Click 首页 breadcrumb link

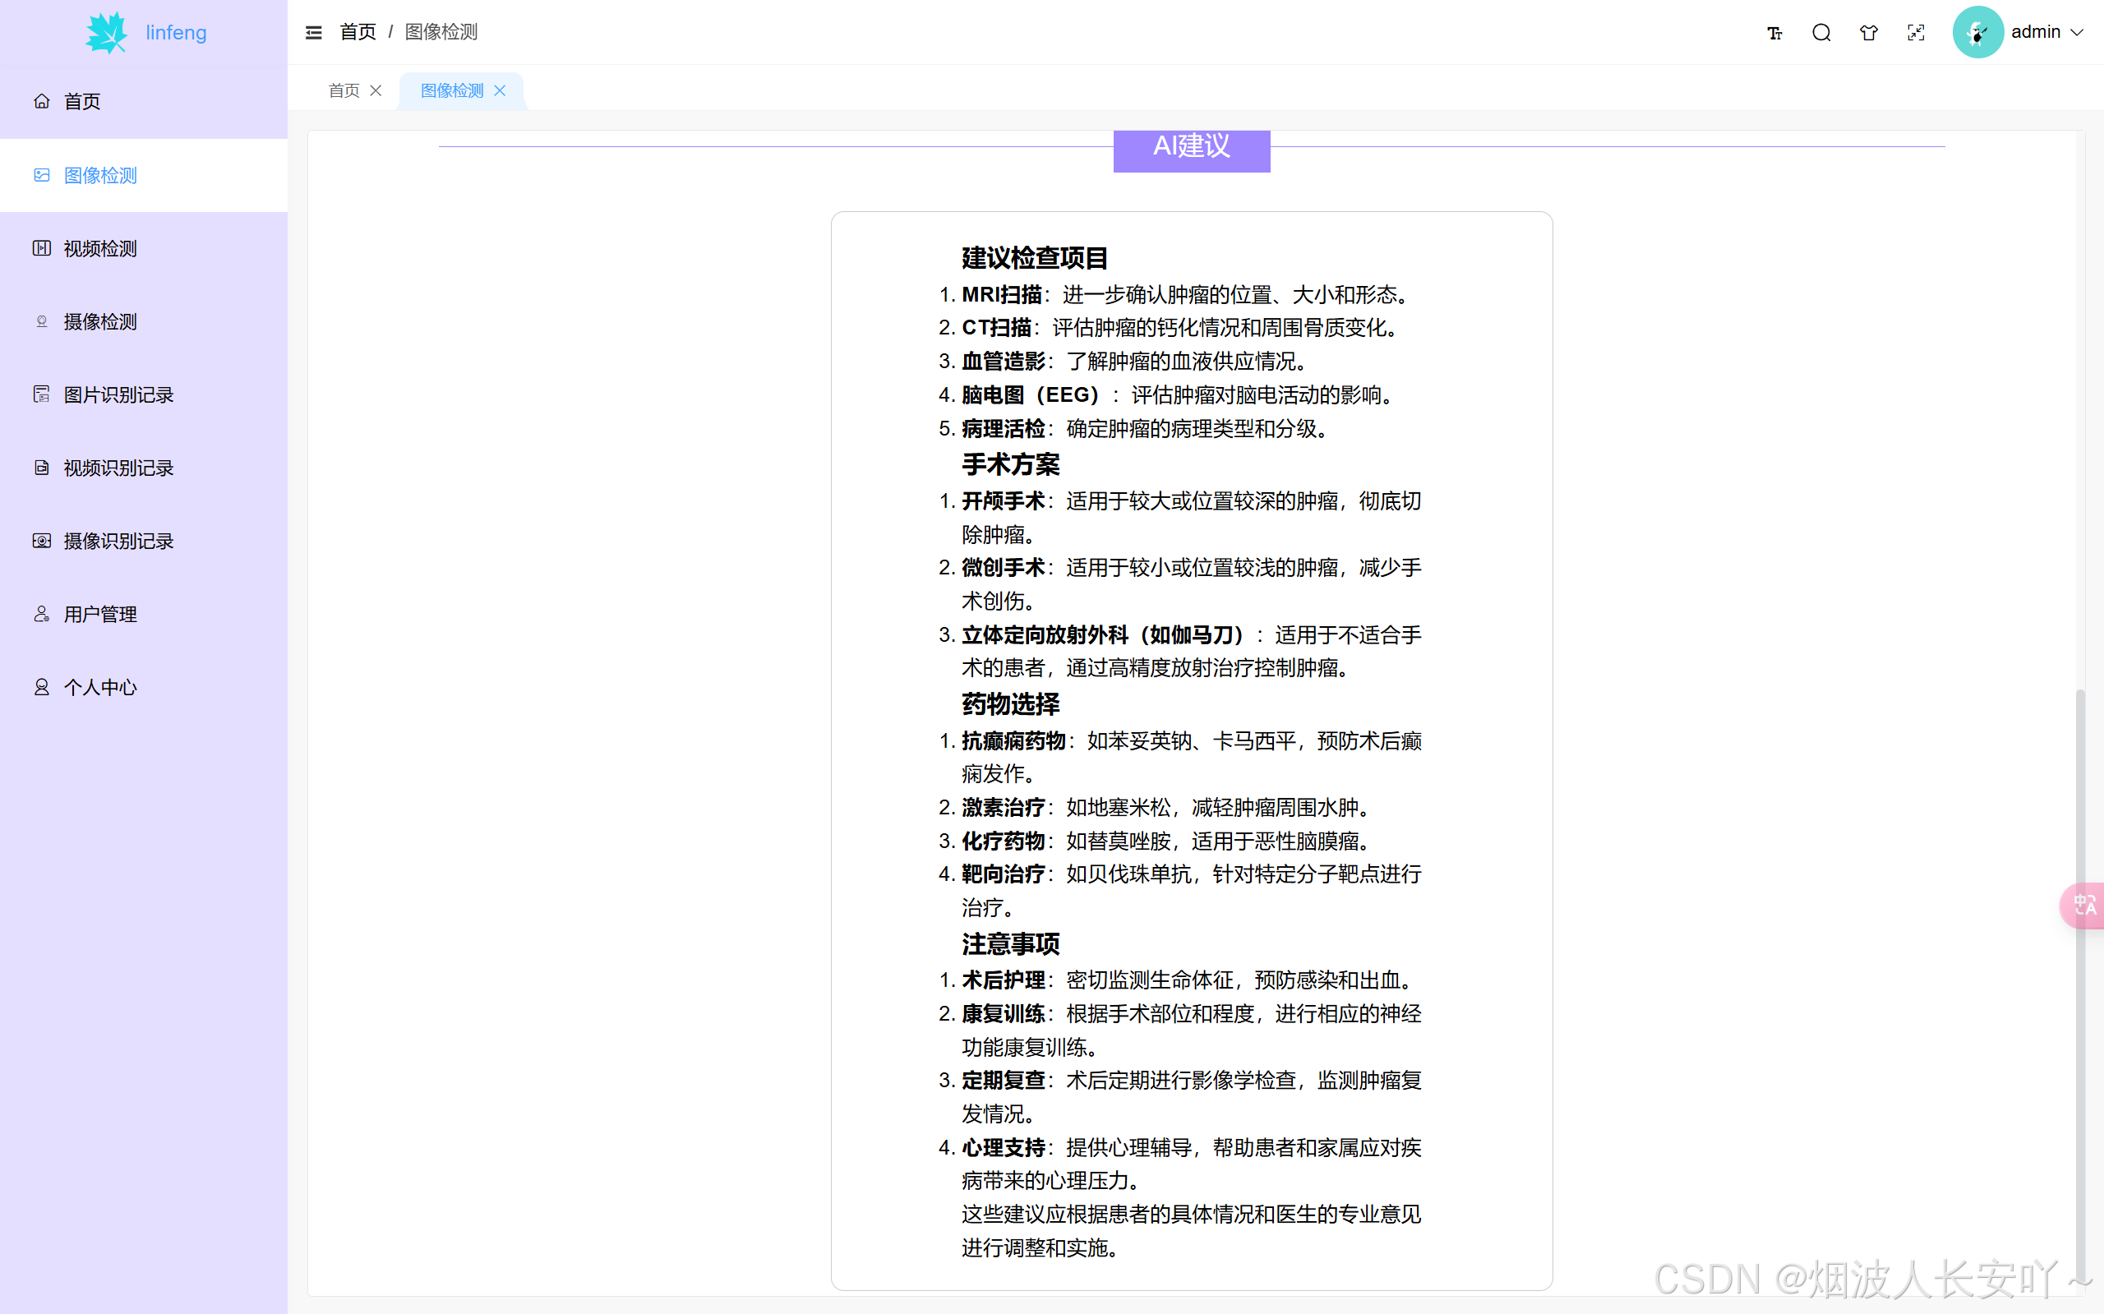(x=358, y=32)
